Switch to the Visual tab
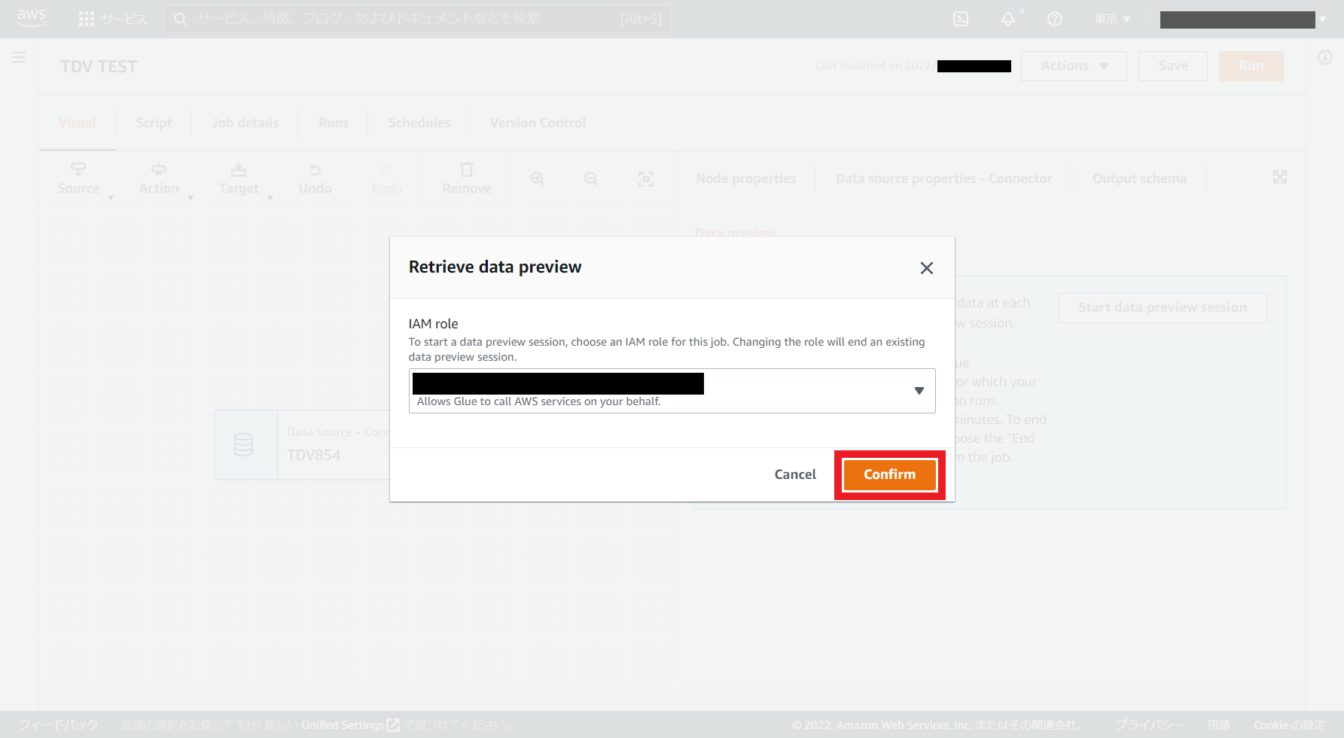The image size is (1344, 738). [x=78, y=123]
